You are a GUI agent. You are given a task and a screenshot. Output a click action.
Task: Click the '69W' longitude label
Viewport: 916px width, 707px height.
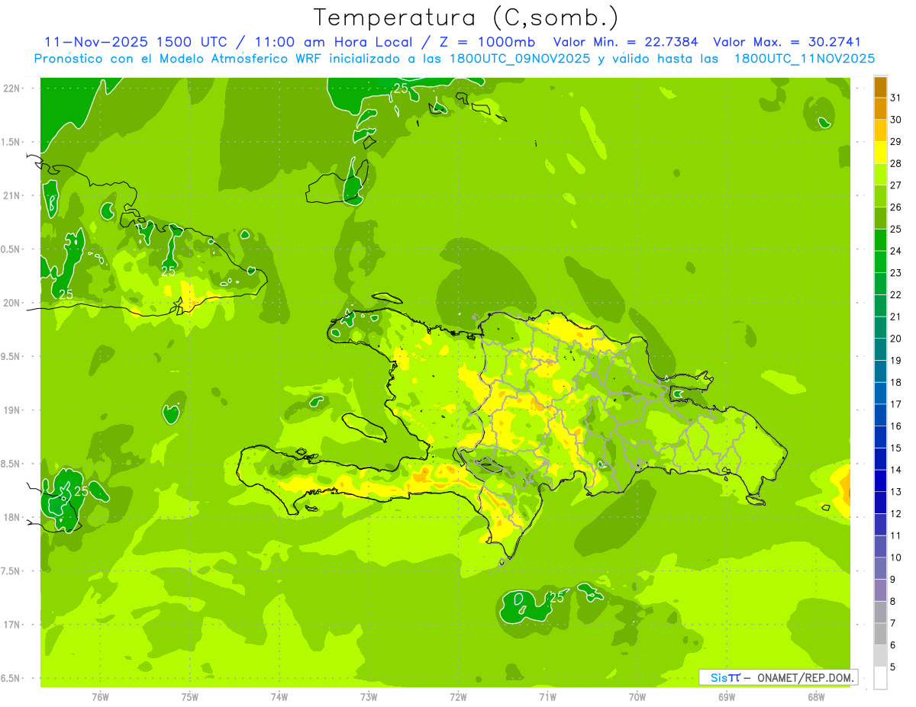click(x=727, y=697)
